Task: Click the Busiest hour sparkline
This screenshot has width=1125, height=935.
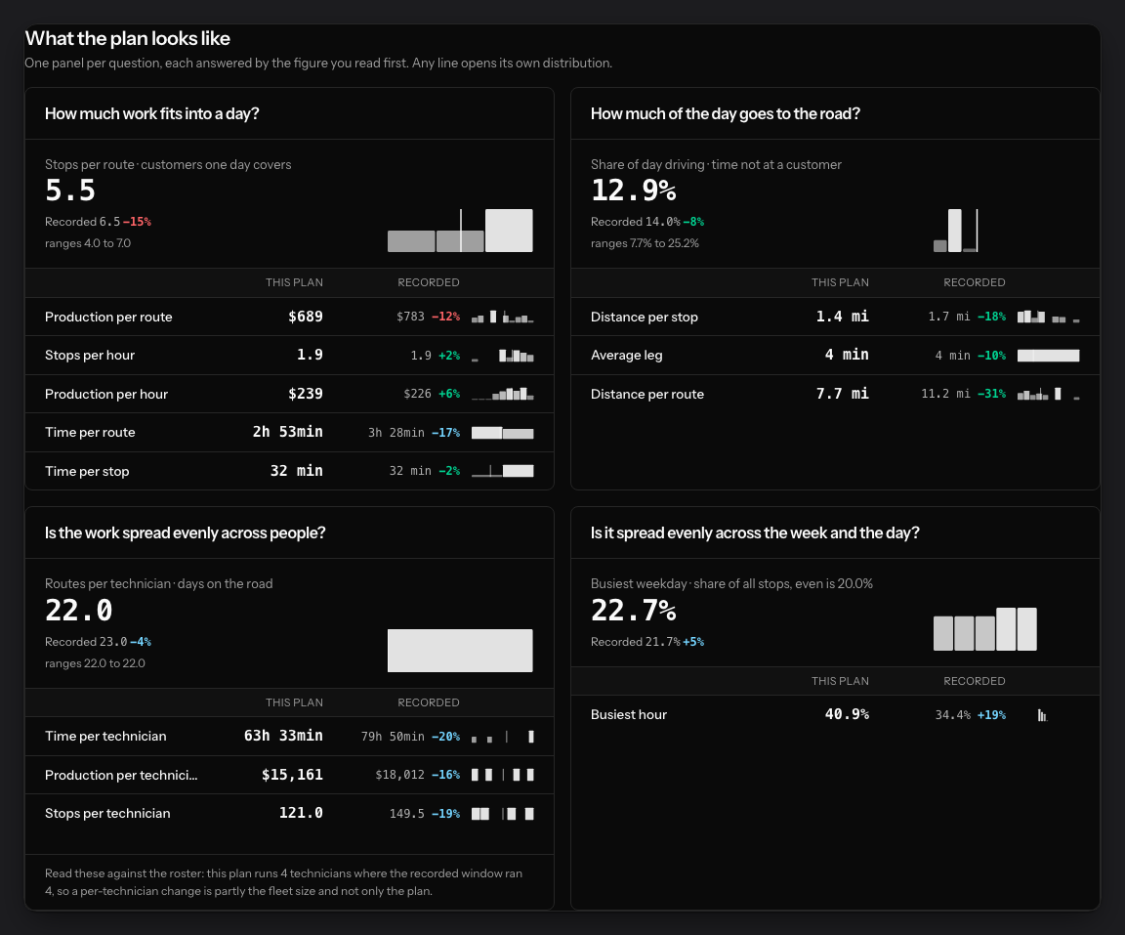Action: coord(1043,715)
